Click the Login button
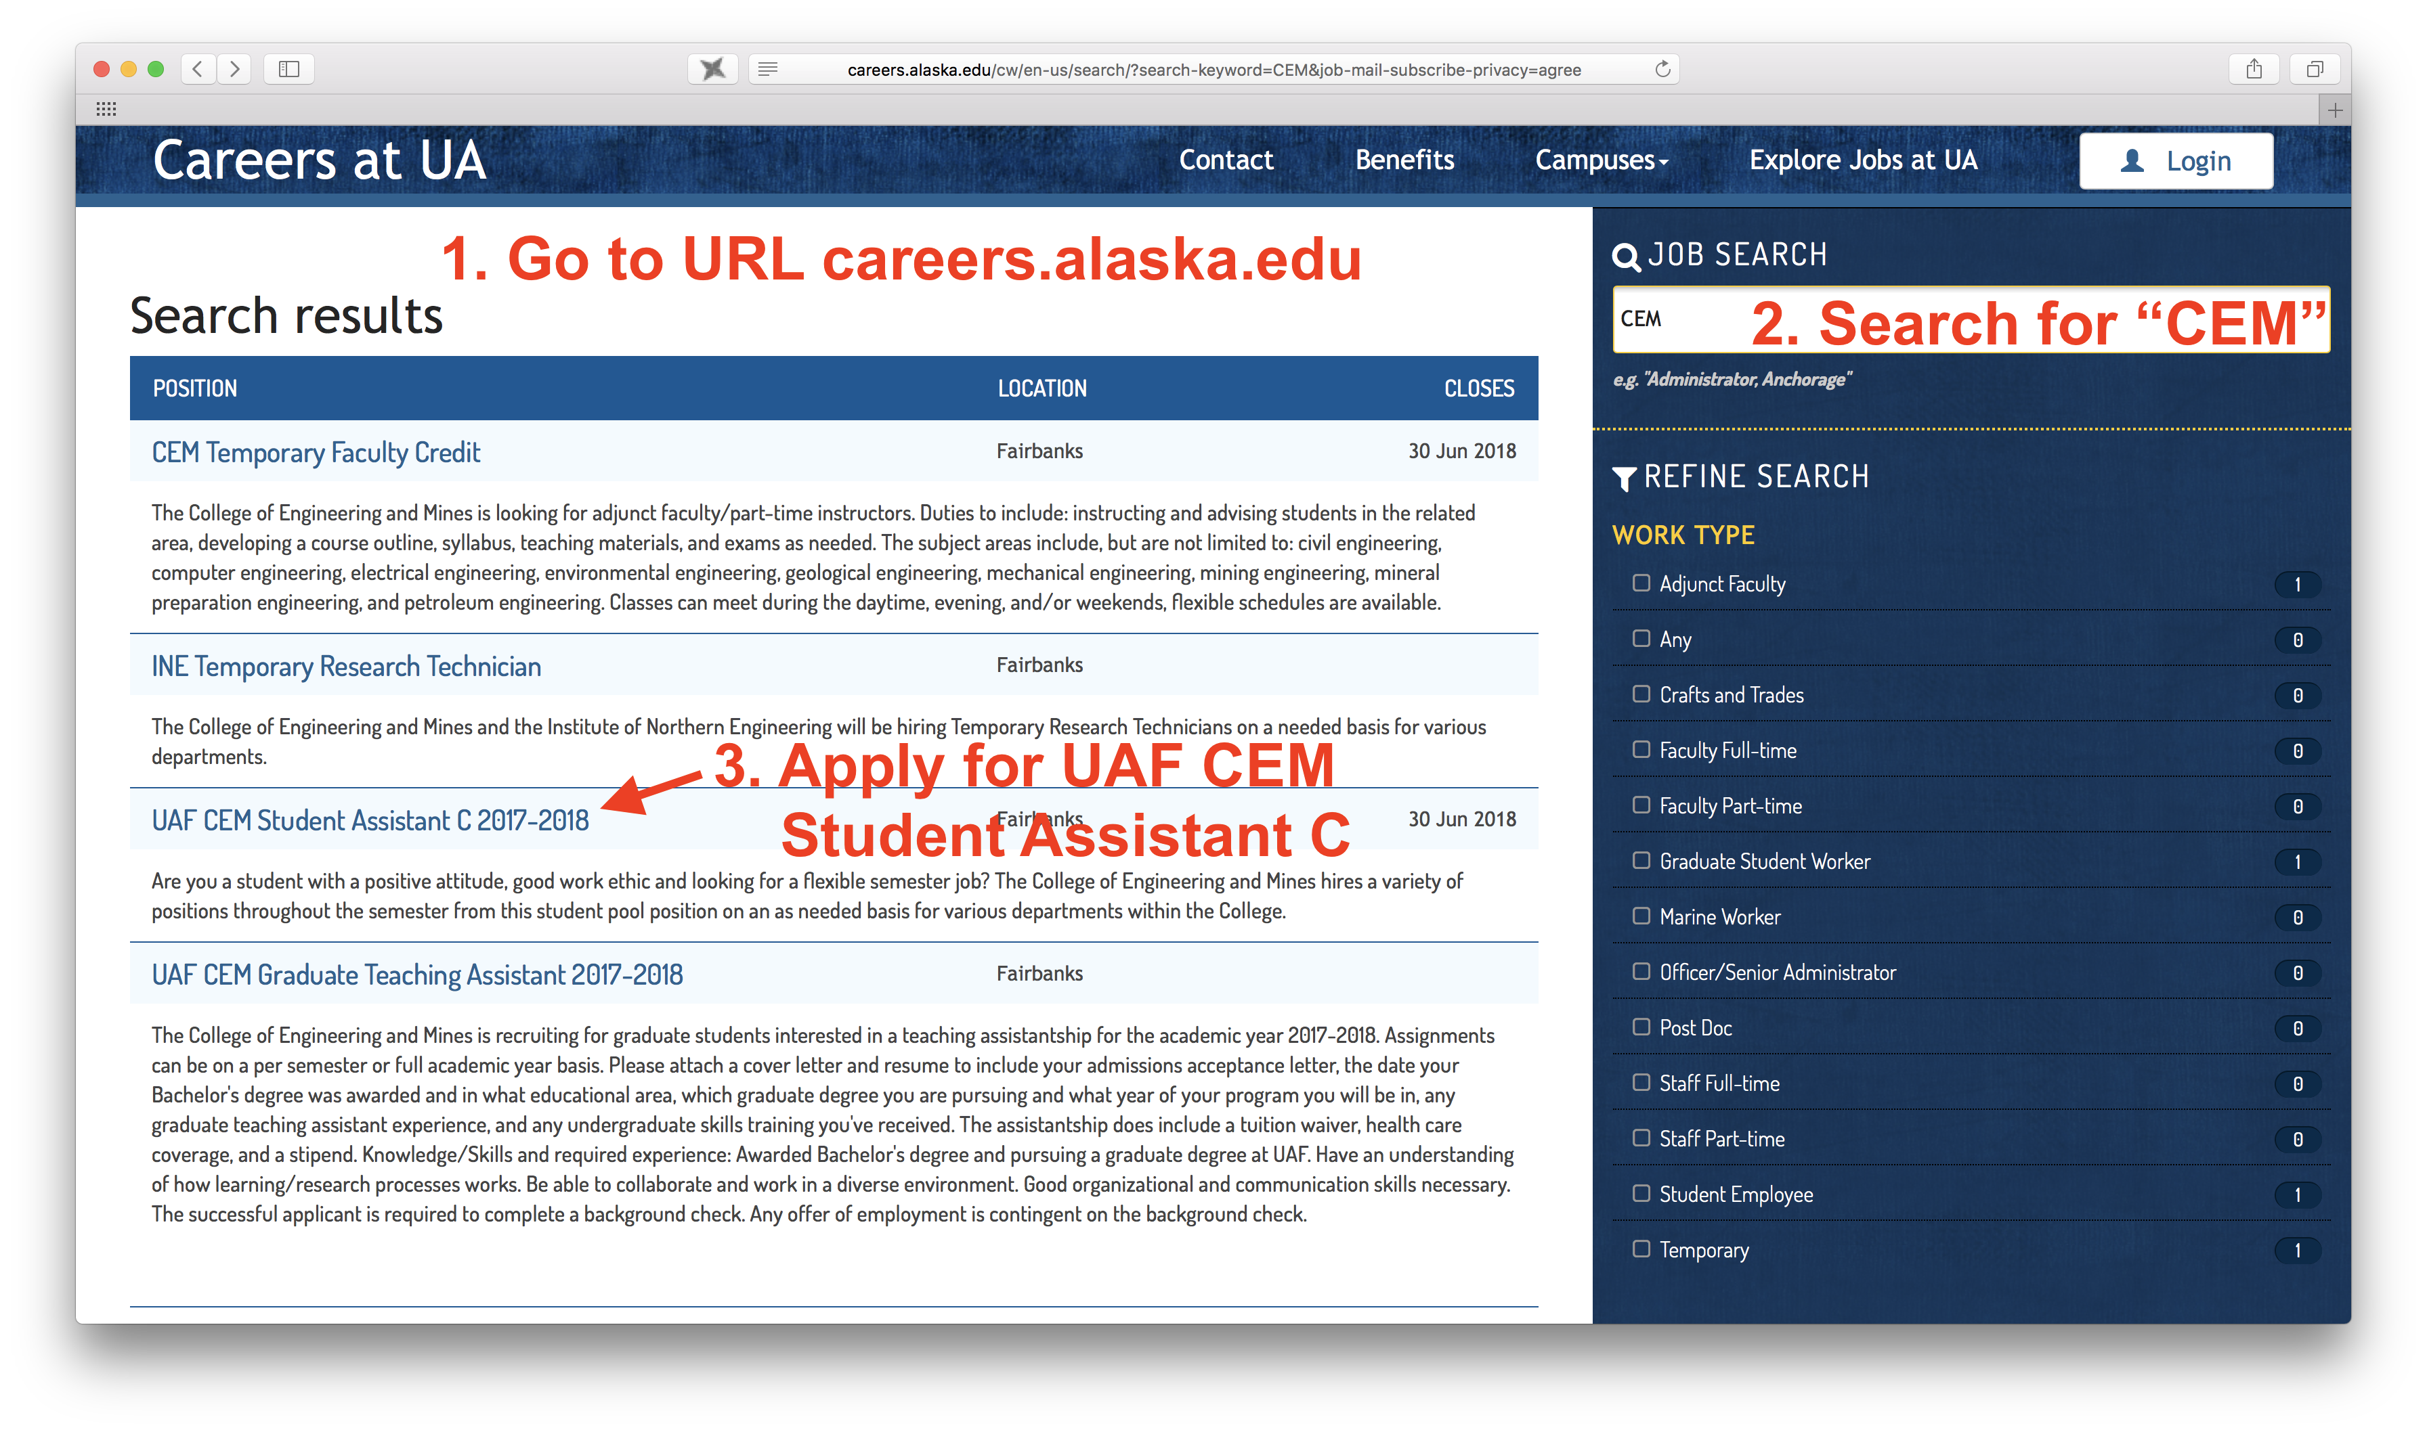2427x1432 pixels. (2175, 160)
